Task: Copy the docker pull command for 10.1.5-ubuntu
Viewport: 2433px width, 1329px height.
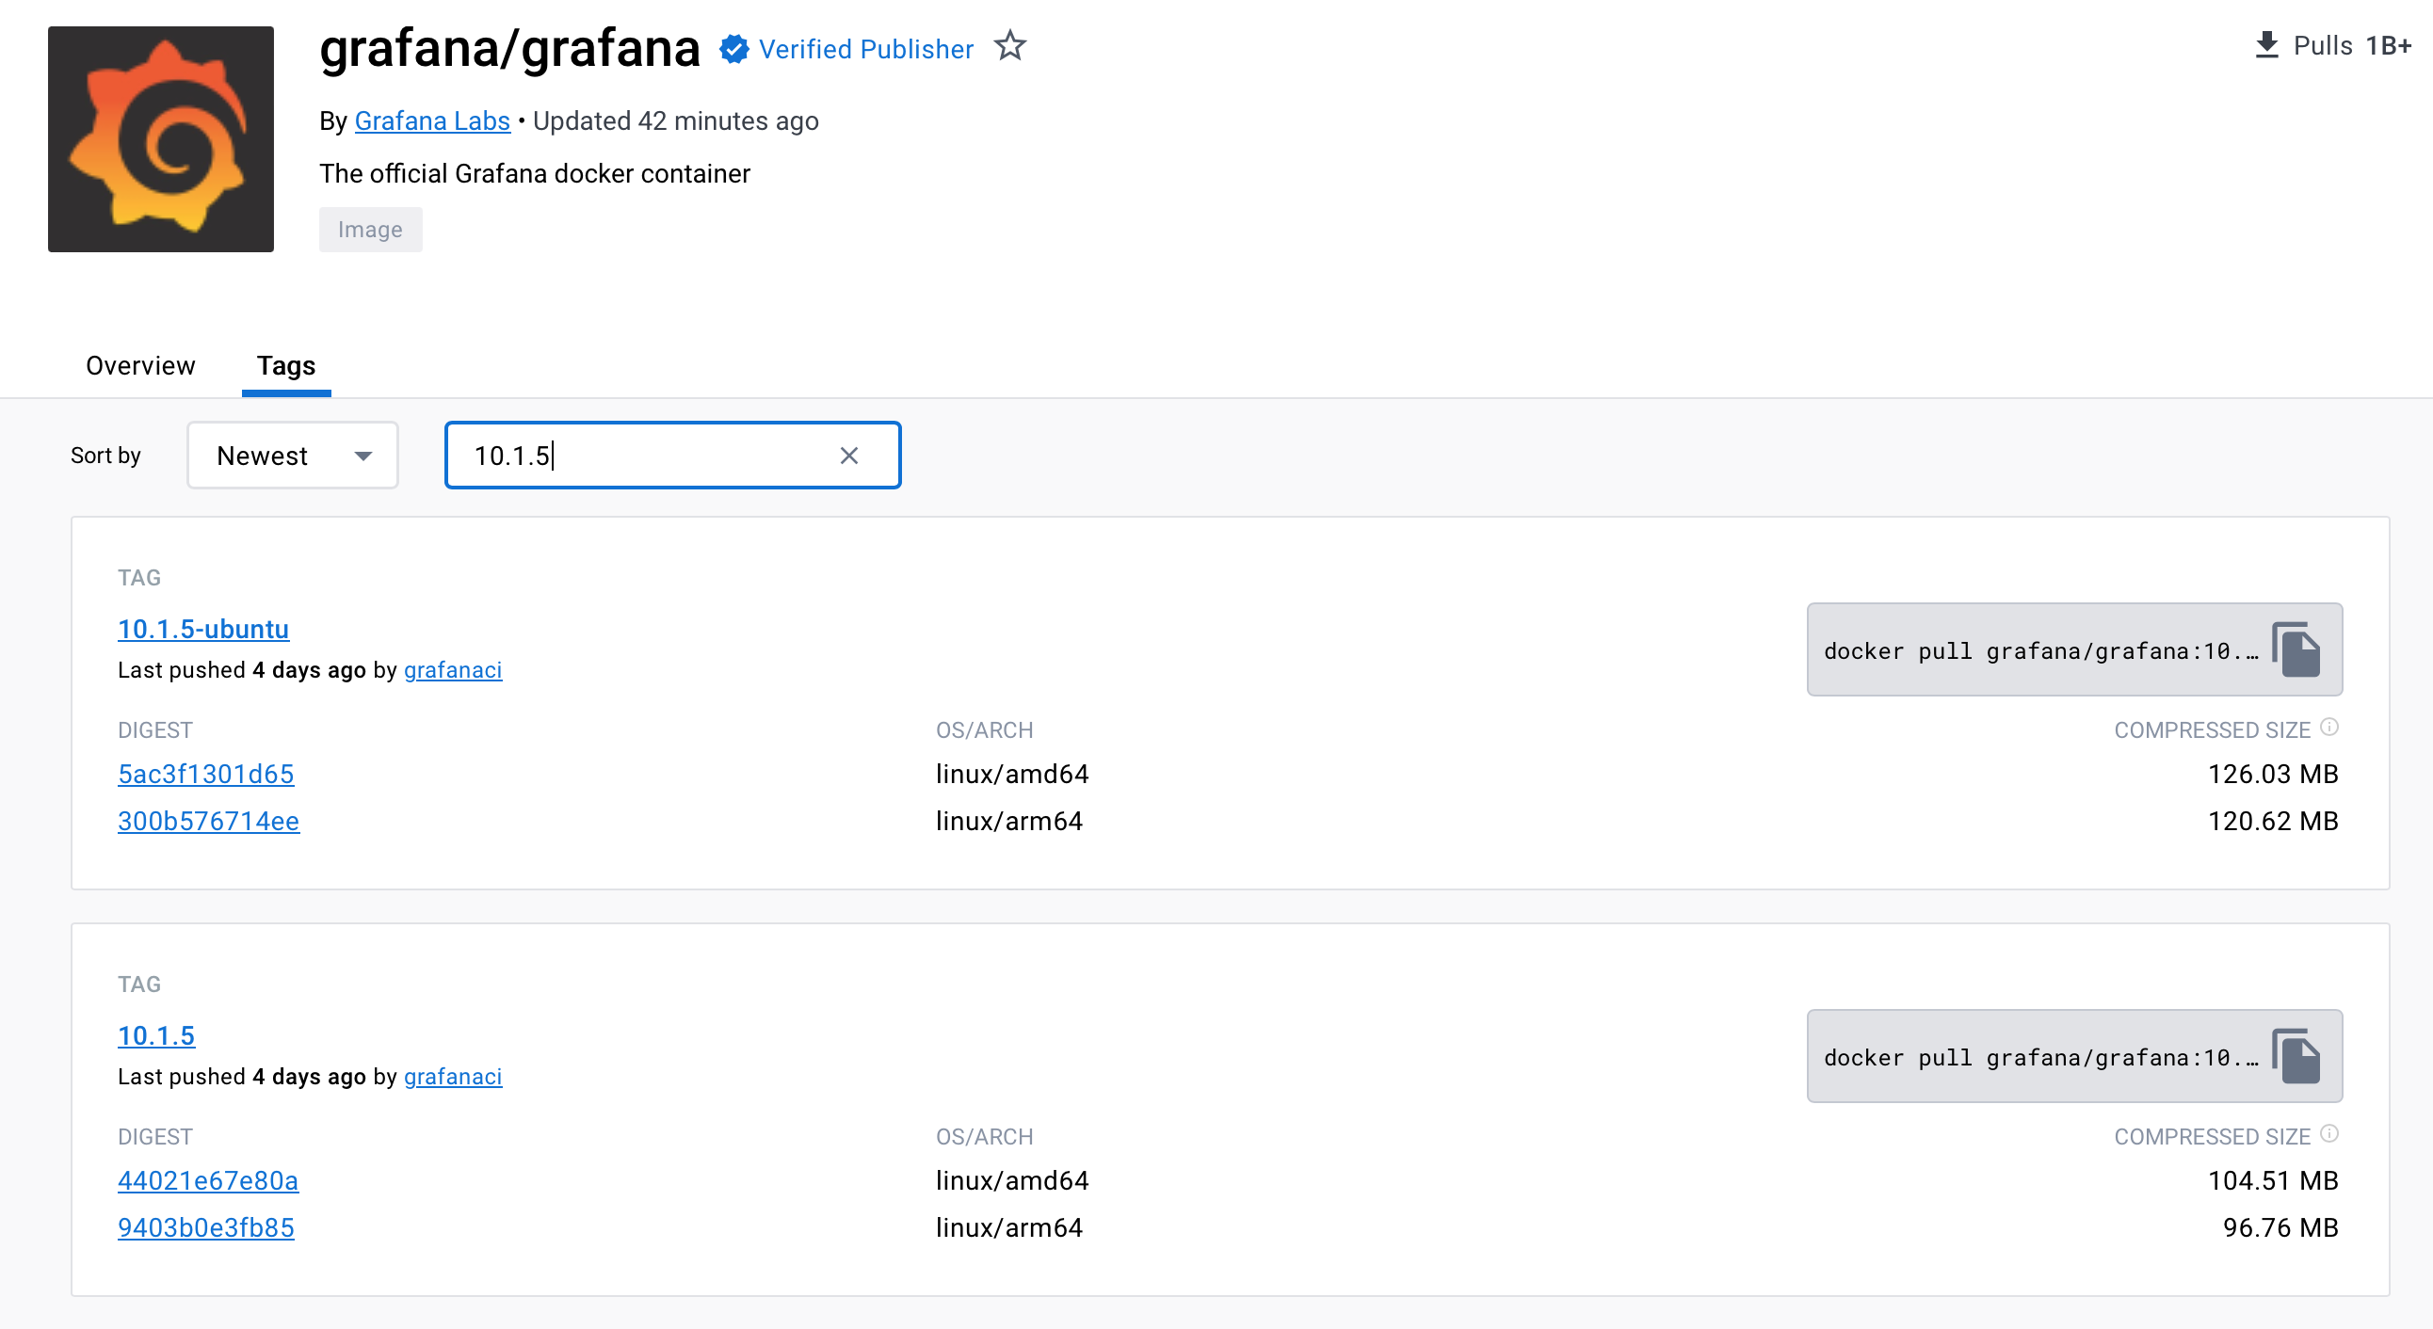Action: point(2298,649)
